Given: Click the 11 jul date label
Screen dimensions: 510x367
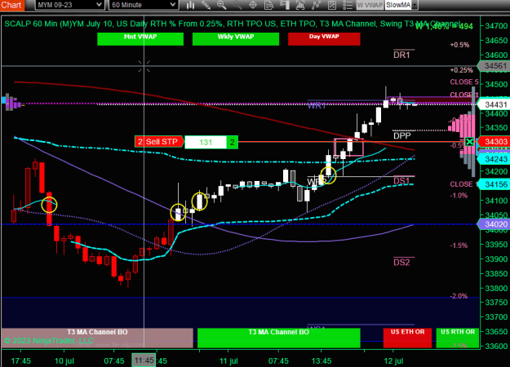Looking at the screenshot, I should click(x=228, y=361).
